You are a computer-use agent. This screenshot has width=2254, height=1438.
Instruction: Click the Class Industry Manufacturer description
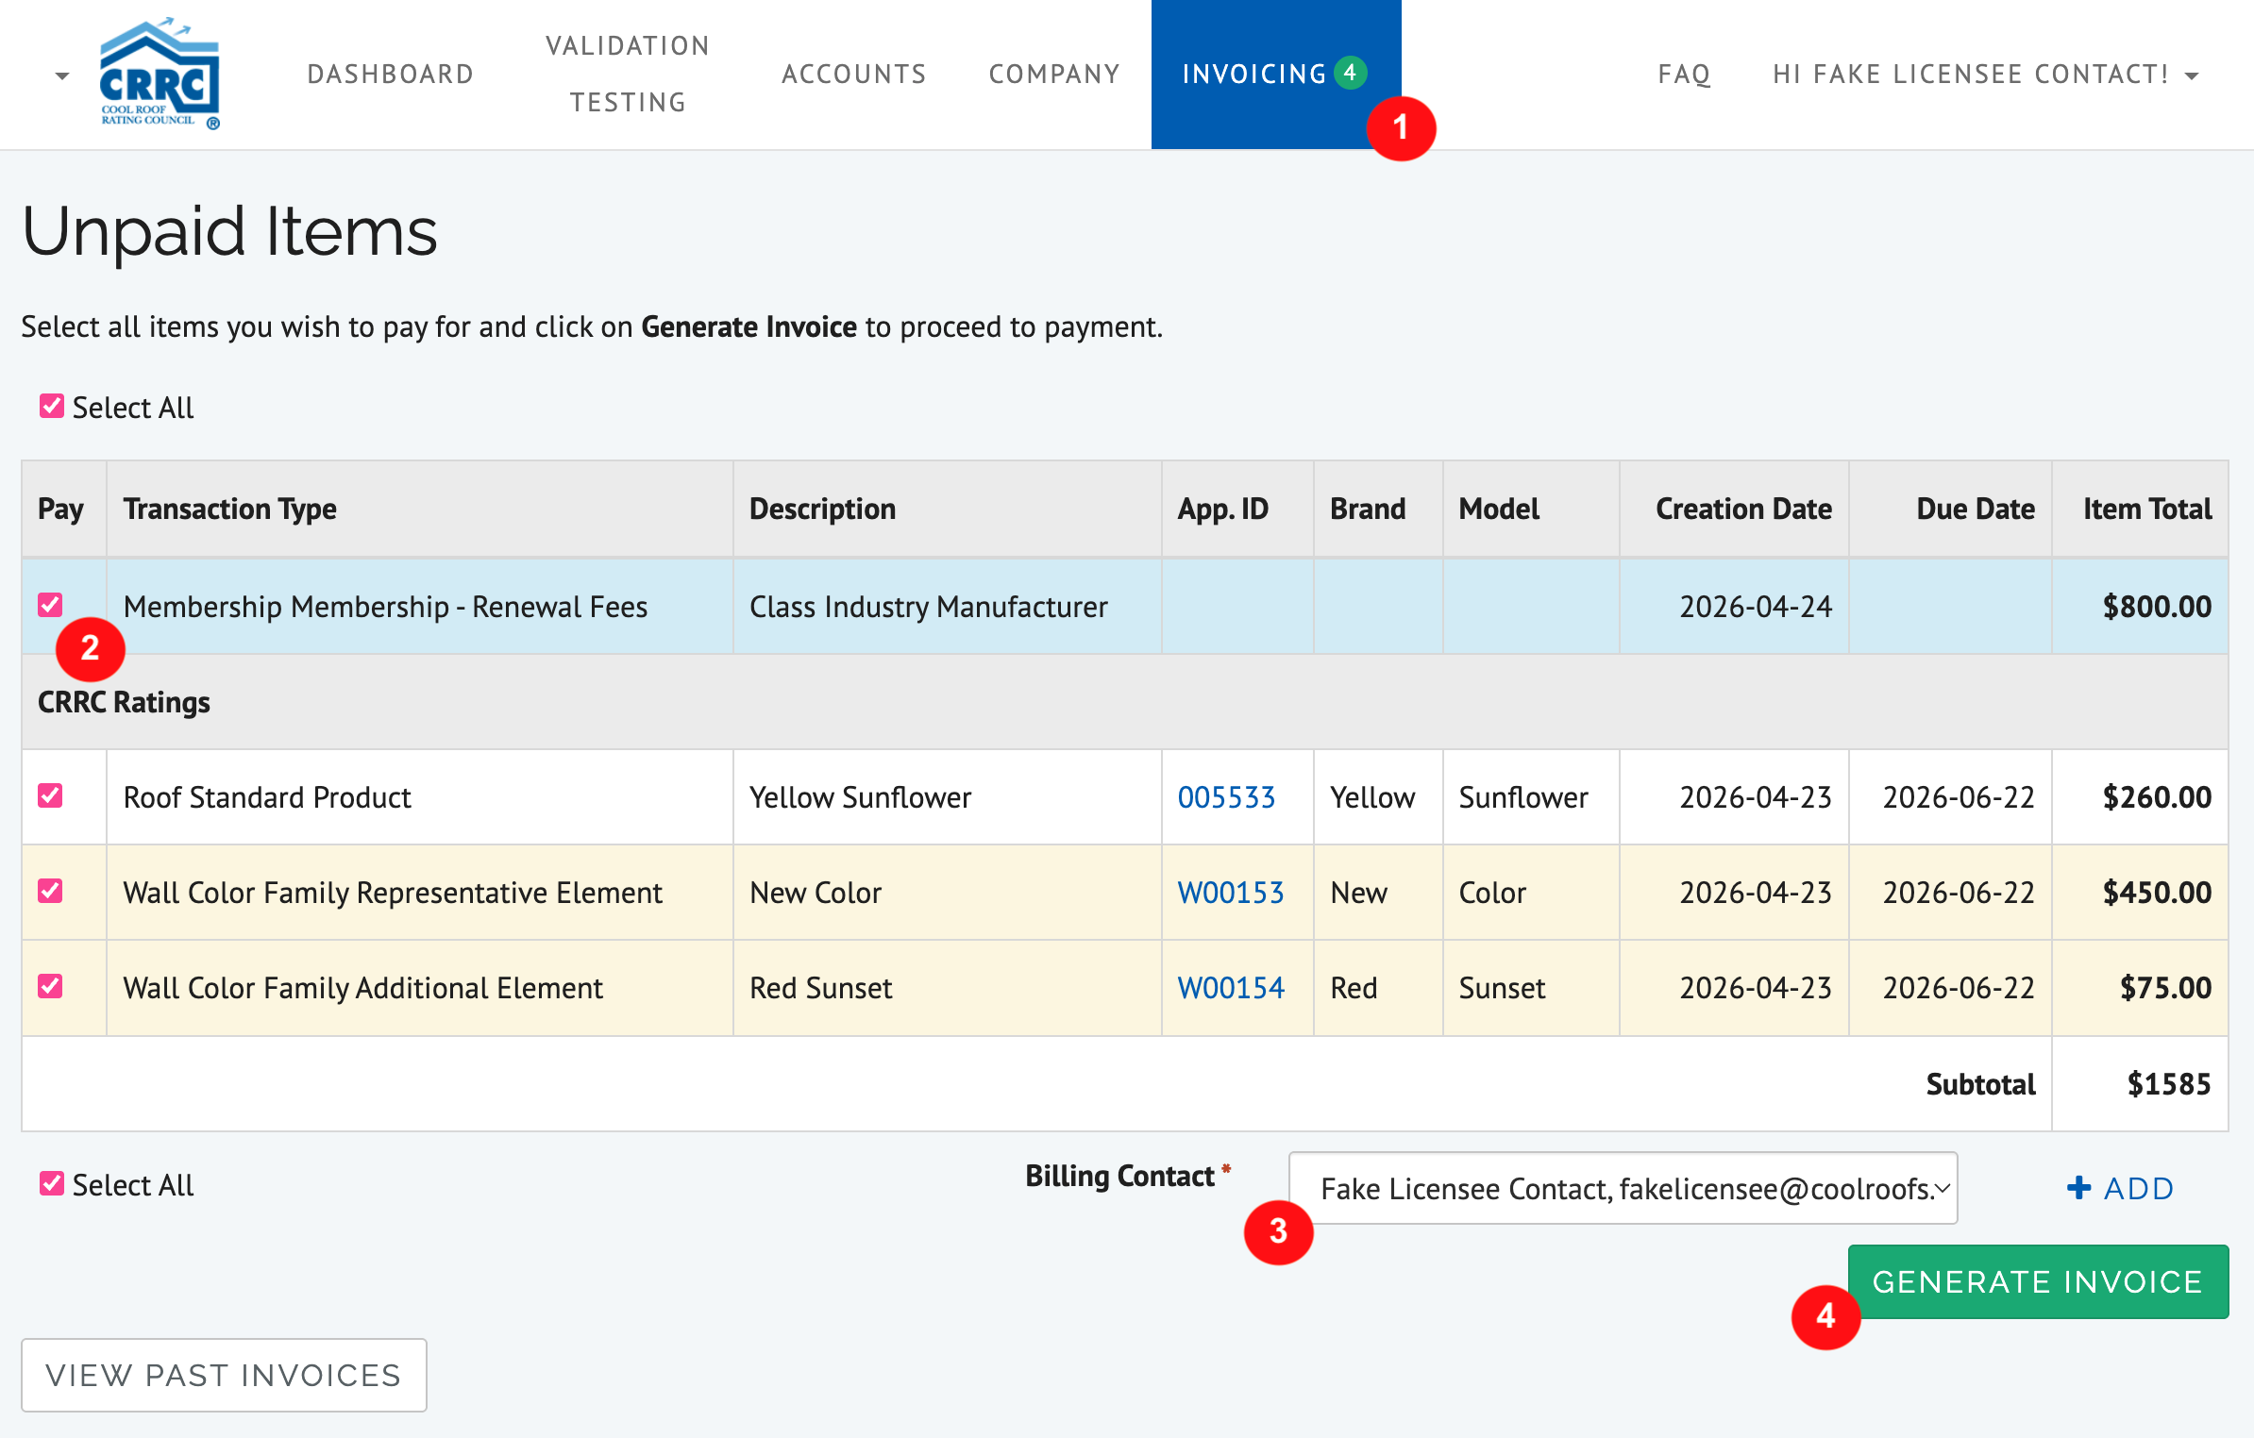click(929, 607)
